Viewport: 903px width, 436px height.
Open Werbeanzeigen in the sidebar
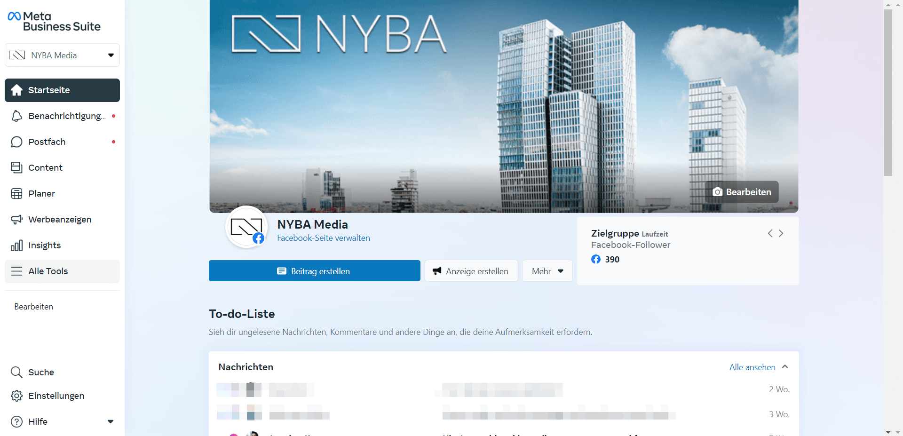[62, 220]
